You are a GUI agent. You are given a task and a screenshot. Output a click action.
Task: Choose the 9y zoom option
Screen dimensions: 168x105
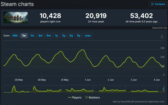tap(79, 36)
